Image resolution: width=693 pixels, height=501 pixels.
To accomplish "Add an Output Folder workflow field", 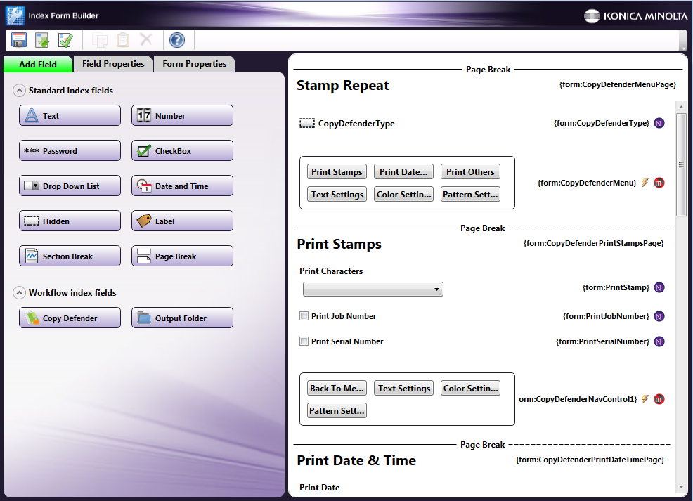I will pos(182,318).
